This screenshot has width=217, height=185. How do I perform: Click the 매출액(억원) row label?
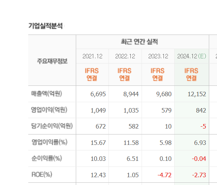pos(46,94)
